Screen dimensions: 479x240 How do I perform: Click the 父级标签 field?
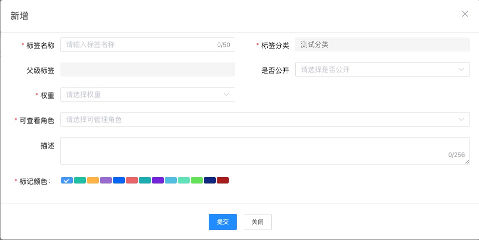pyautogui.click(x=147, y=69)
